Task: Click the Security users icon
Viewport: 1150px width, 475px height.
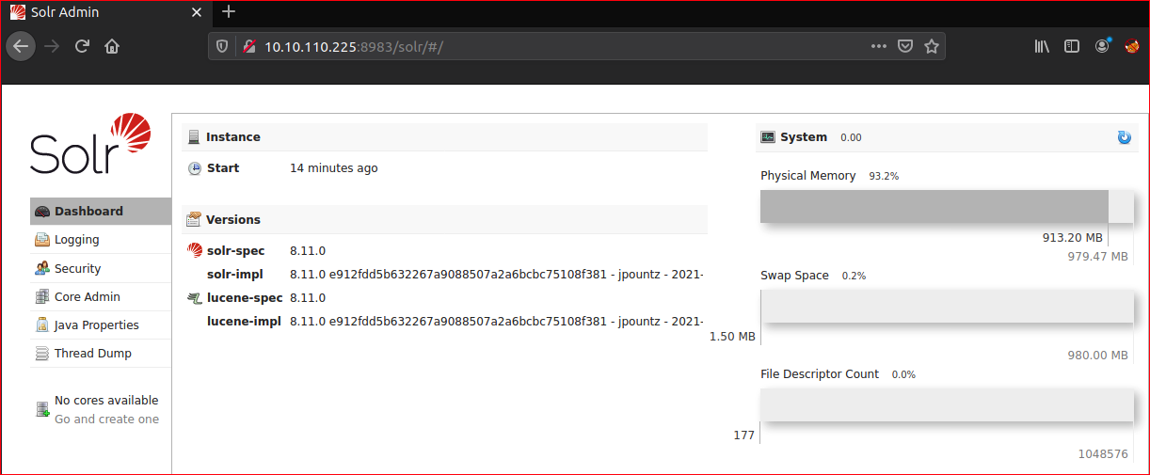Action: pos(42,268)
